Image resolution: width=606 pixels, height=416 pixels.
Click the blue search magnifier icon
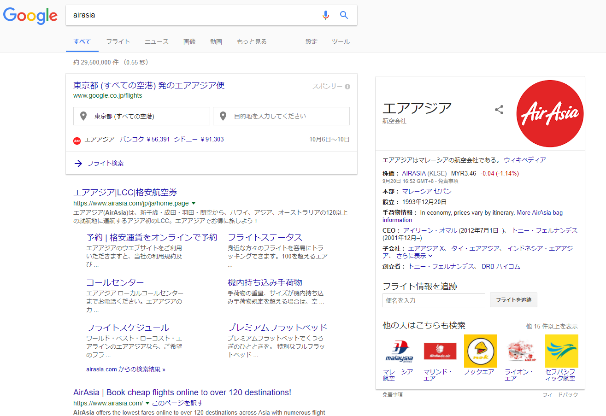click(344, 15)
